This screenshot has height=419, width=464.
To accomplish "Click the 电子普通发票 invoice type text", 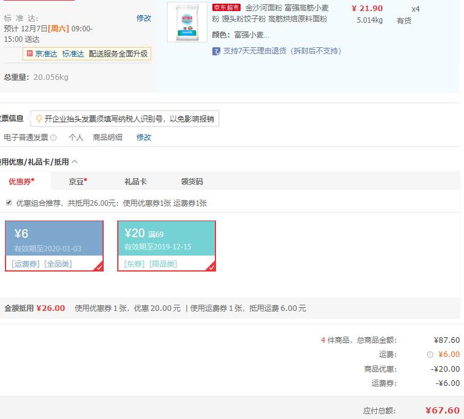I will pos(26,138).
